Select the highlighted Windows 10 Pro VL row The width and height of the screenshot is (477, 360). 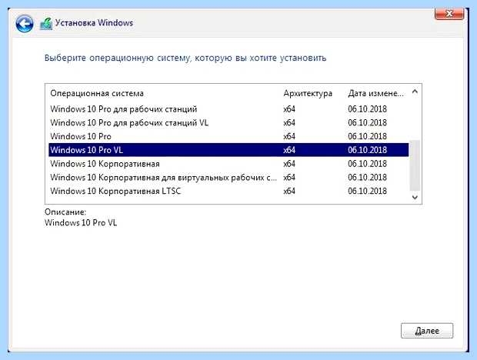coord(228,150)
